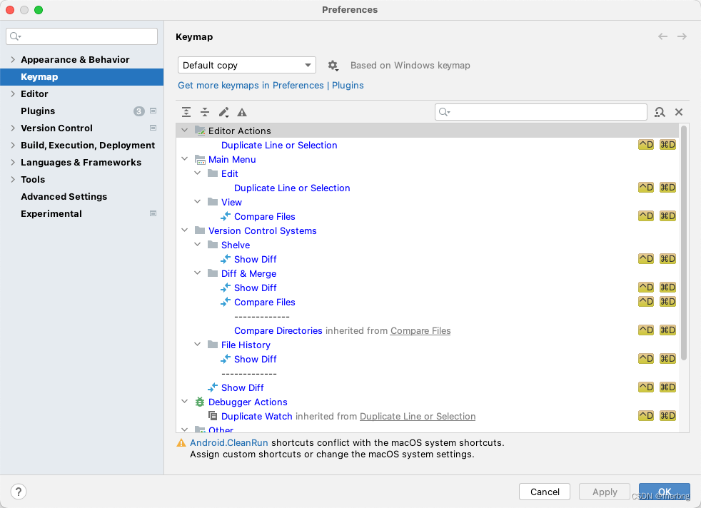Viewport: 701px width, 508px height.
Task: Collapse the Edit folder under Main Menu
Action: [x=198, y=173]
